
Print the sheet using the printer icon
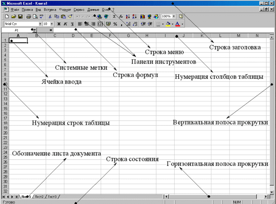coord(29,17)
